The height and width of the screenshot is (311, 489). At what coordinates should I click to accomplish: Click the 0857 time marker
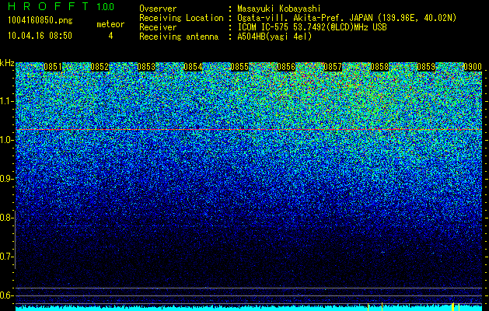coord(333,67)
